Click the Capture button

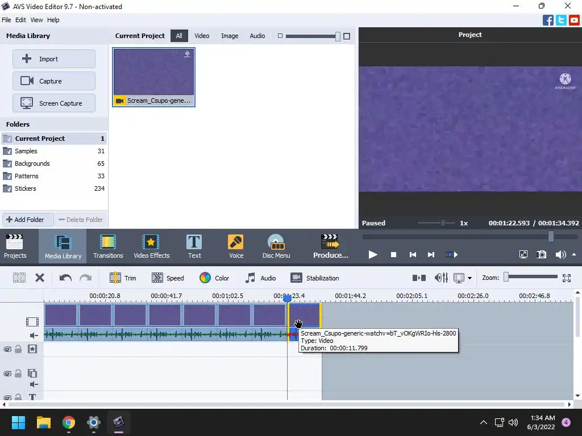54,81
